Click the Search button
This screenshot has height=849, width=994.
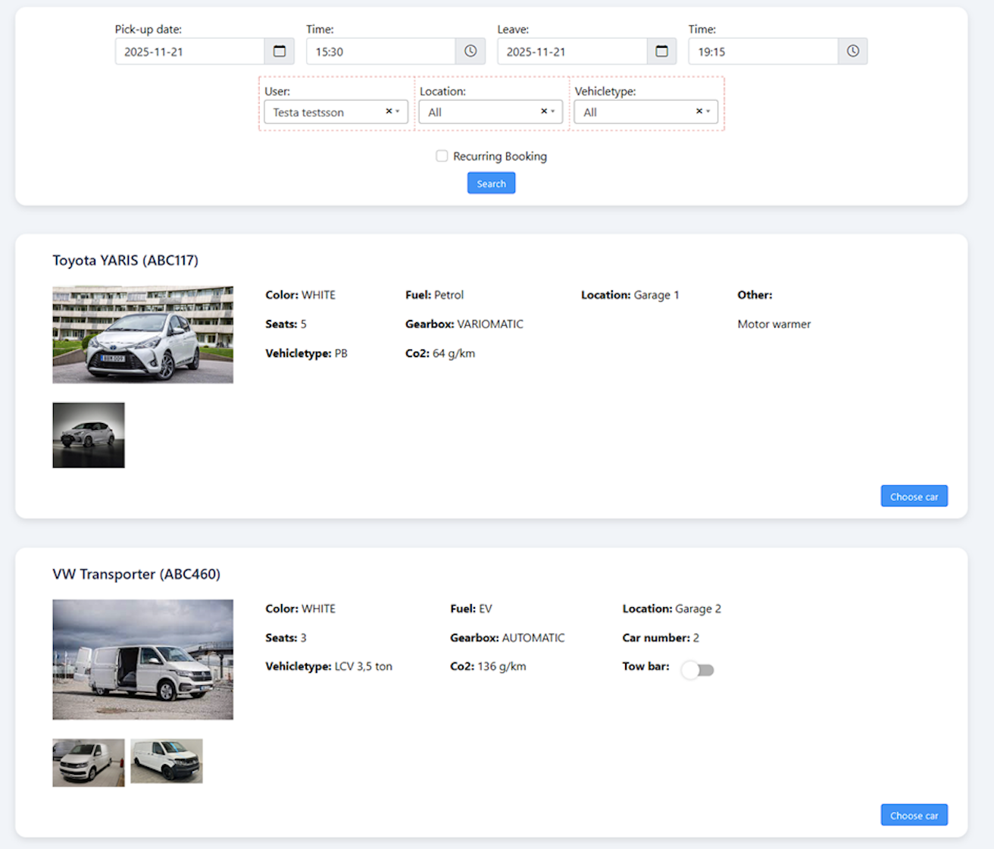click(x=491, y=183)
